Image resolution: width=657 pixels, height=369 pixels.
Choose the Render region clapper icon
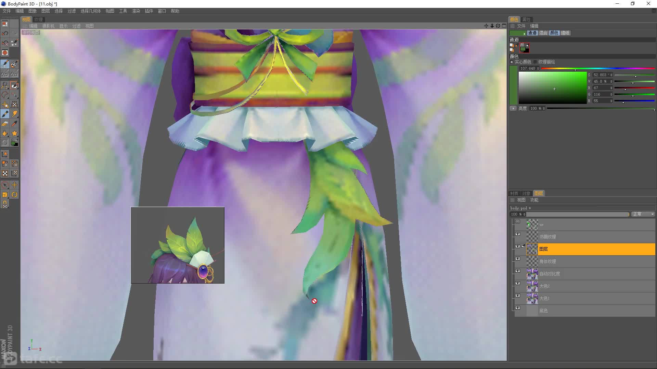click(x=14, y=85)
